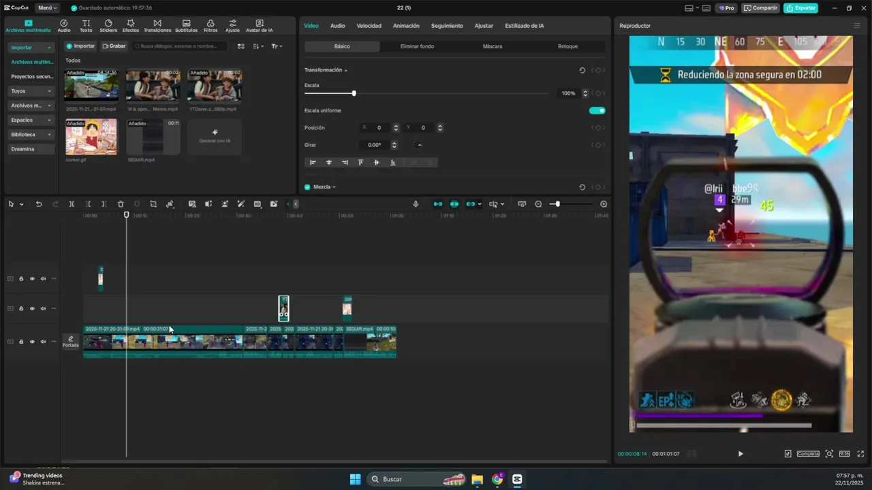Click the split clip tool
Image resolution: width=872 pixels, height=490 pixels.
tap(72, 204)
